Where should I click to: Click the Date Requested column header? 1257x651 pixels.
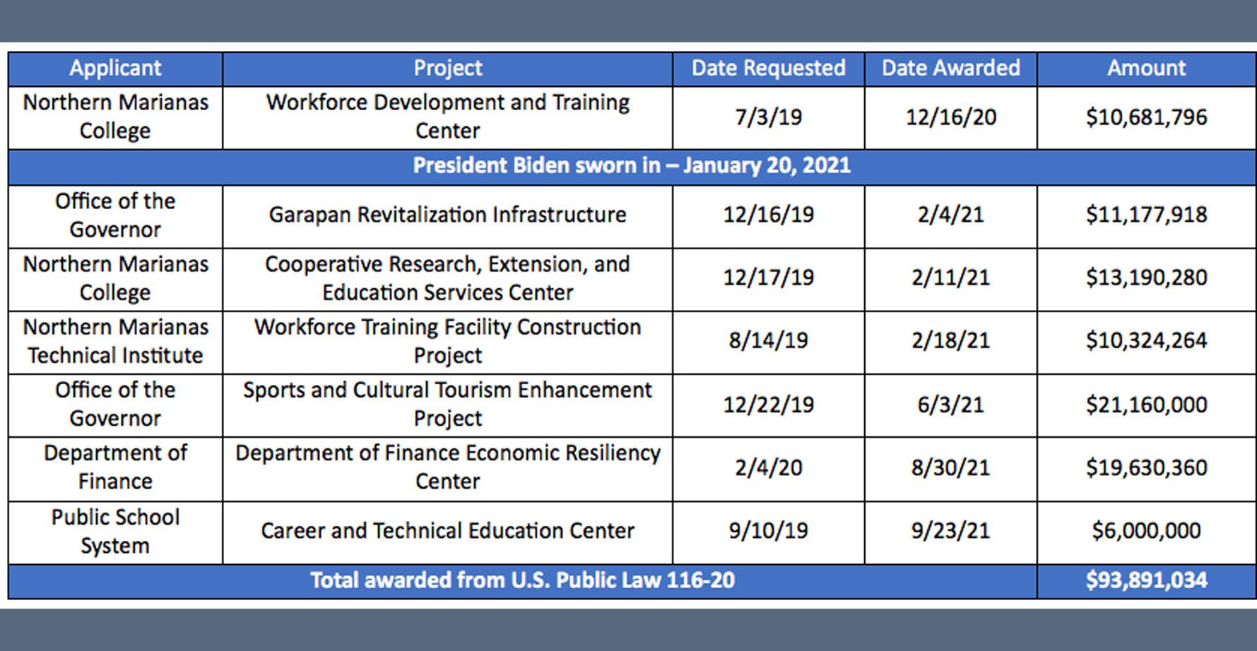pyautogui.click(x=768, y=68)
